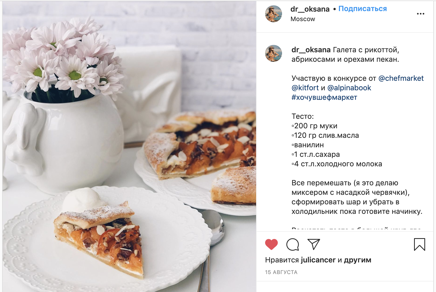The height and width of the screenshot is (292, 436).
Task: Open the three-dot more options menu
Action: coord(420,14)
